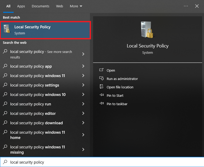Select Run as administrator

coord(122,79)
